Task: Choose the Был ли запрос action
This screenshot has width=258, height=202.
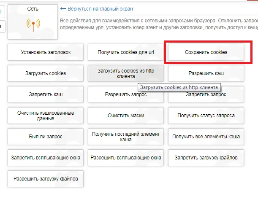Action: pyautogui.click(x=46, y=137)
